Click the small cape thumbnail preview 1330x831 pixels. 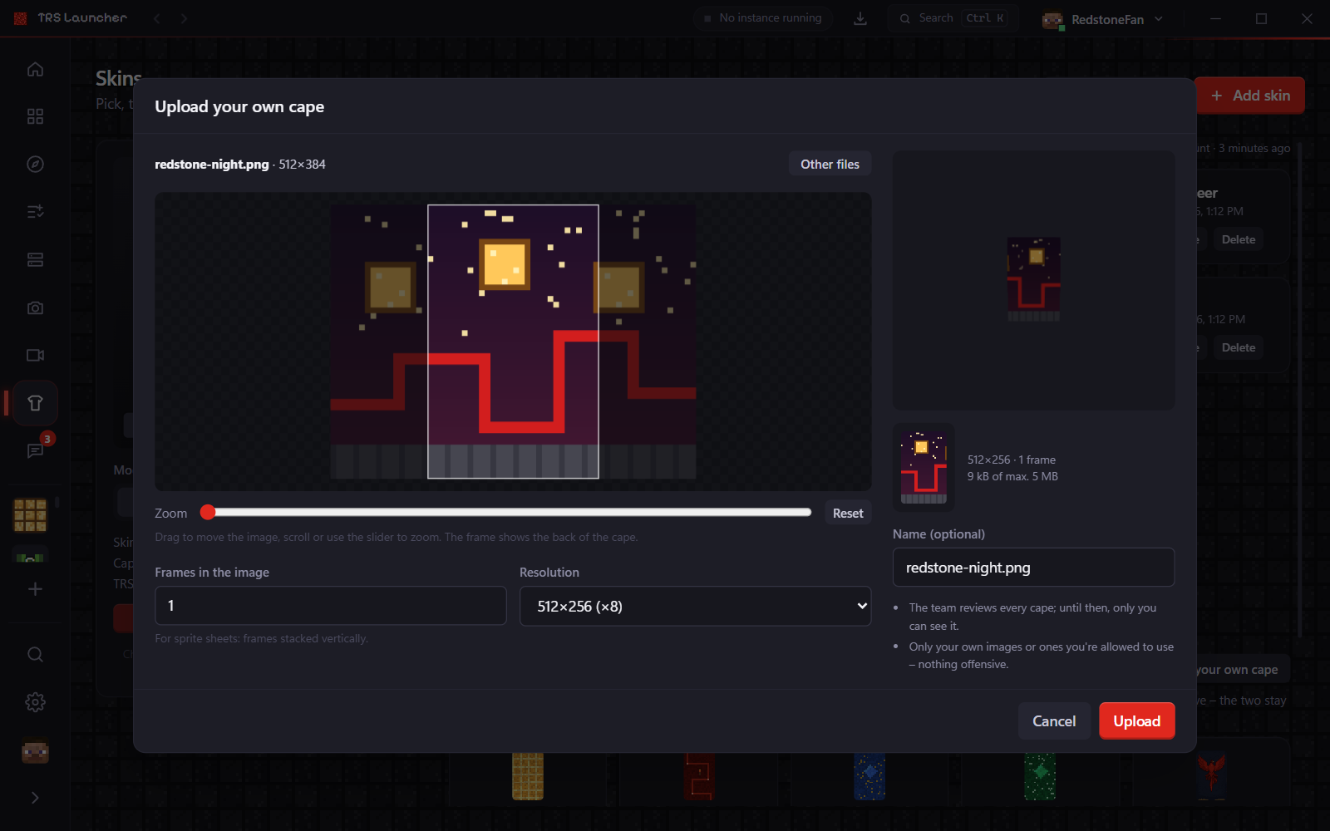pos(924,467)
